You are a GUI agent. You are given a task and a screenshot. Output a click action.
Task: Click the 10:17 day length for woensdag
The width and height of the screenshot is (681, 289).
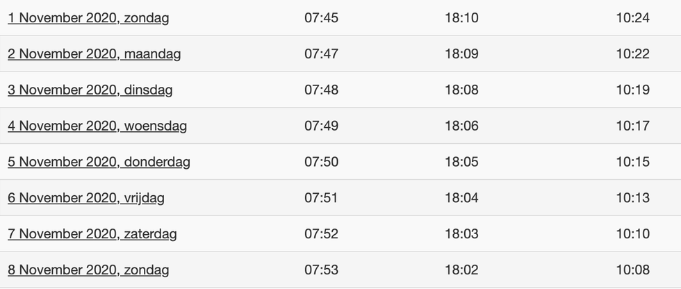[633, 126]
